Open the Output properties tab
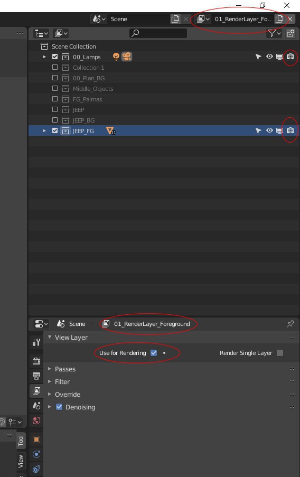 [x=36, y=376]
